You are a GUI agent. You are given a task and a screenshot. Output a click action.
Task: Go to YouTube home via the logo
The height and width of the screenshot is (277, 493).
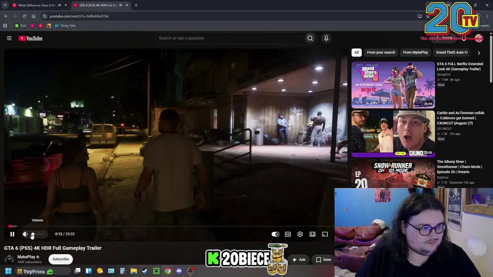click(30, 38)
